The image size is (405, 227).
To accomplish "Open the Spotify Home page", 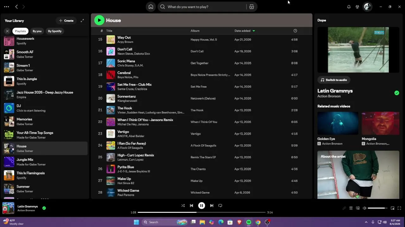I will pos(151,7).
